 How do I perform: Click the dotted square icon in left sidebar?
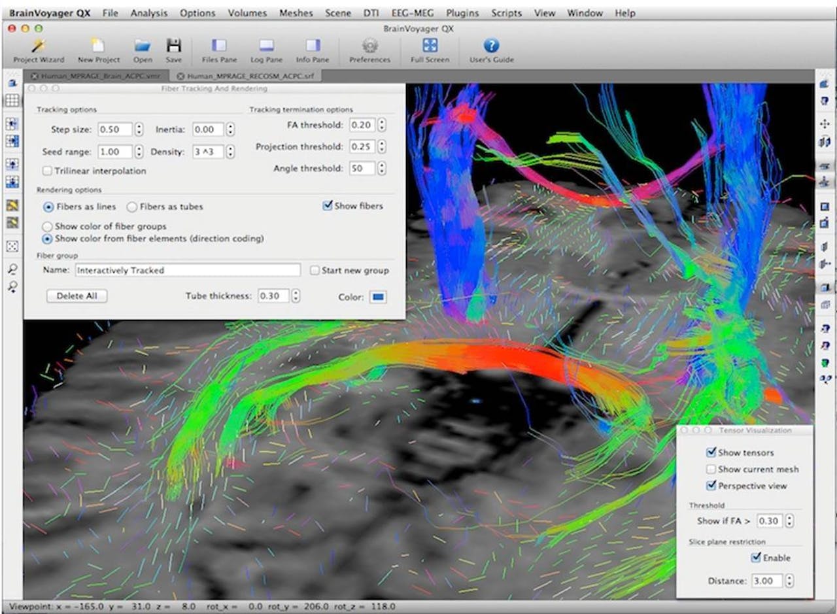point(12,246)
